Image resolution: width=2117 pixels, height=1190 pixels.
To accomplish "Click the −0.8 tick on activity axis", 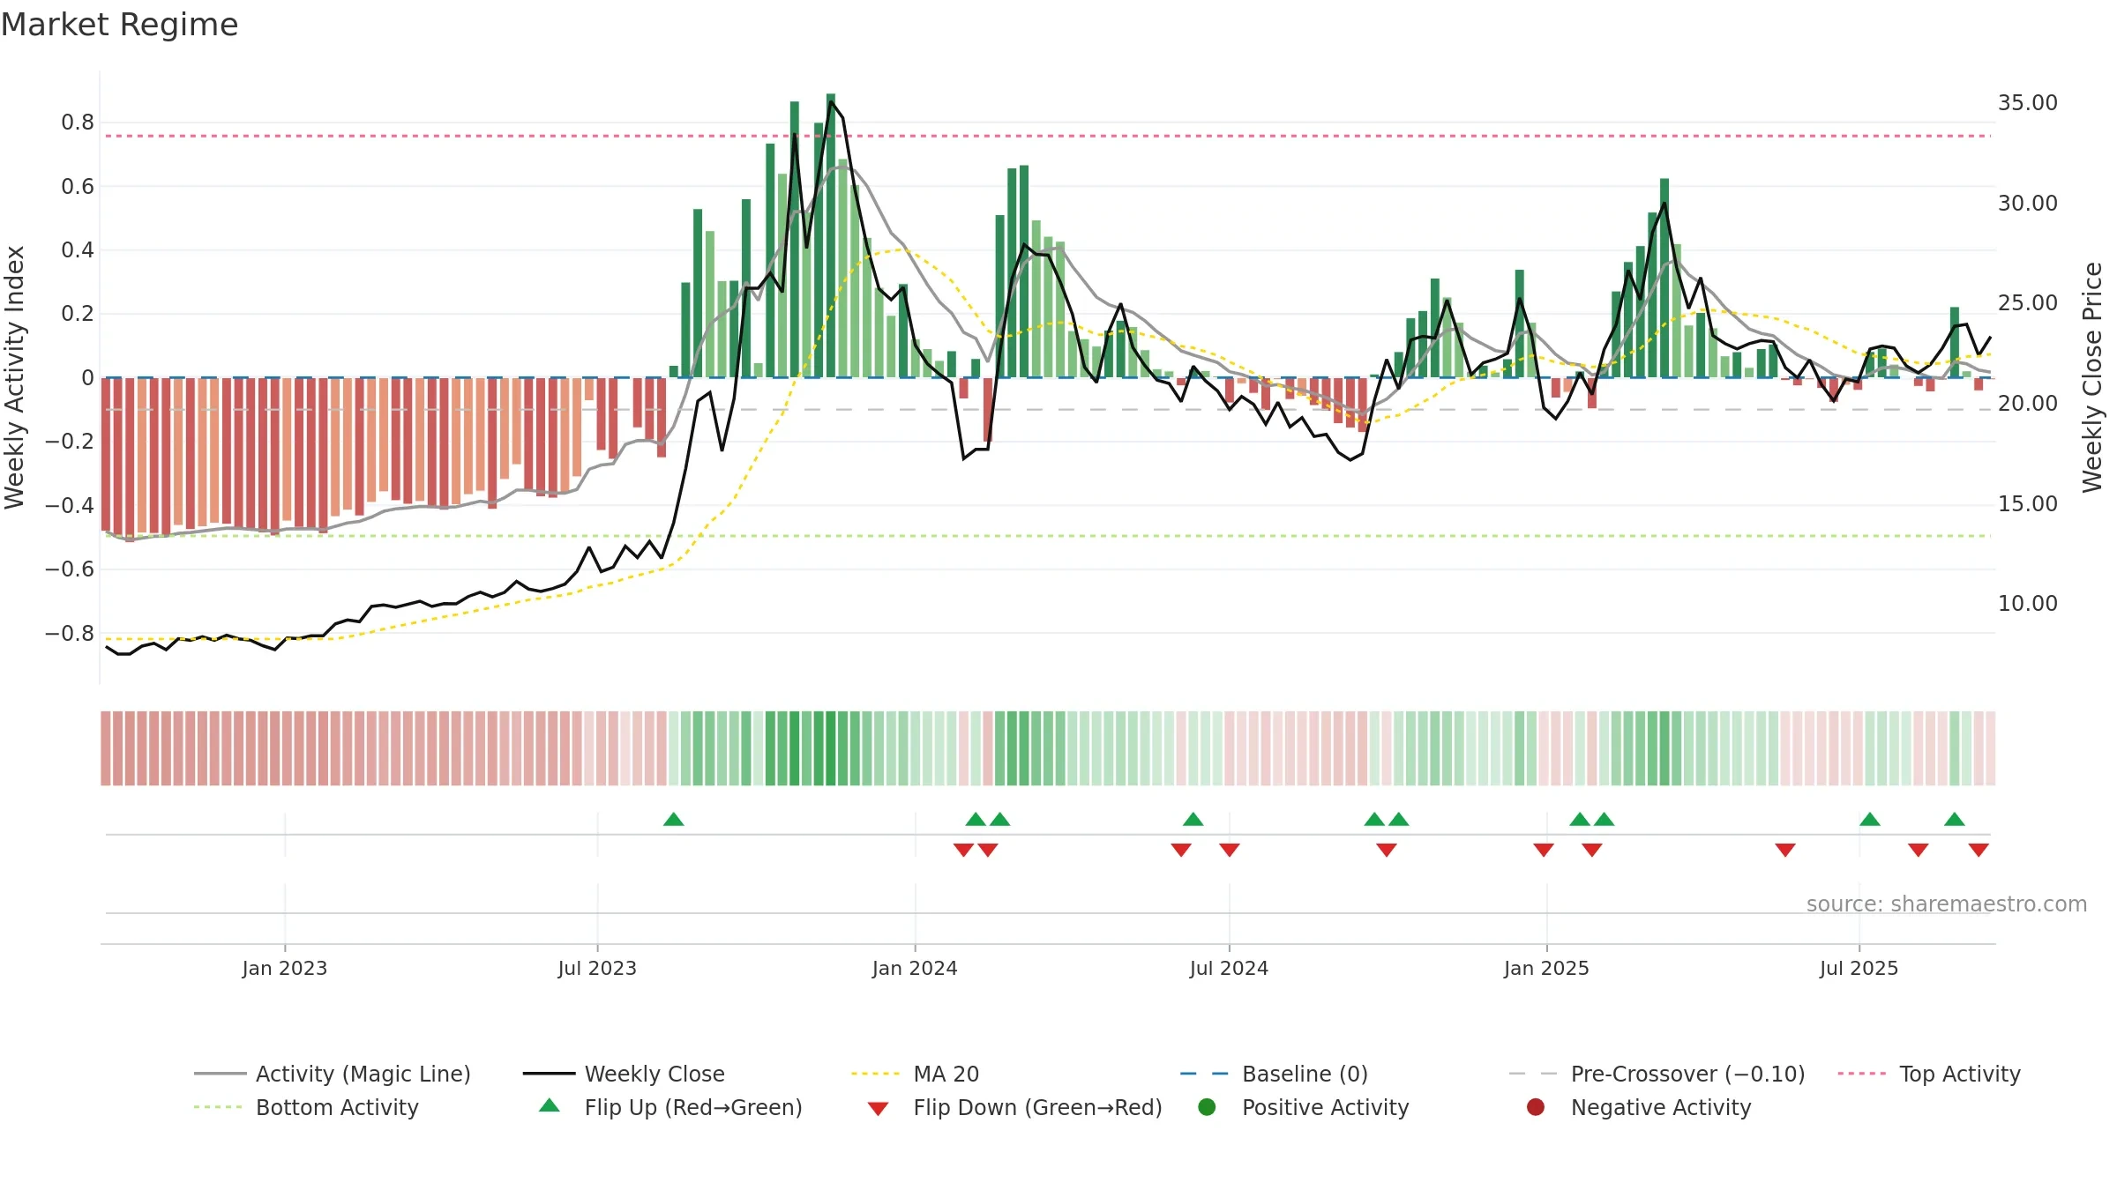I will tap(70, 633).
